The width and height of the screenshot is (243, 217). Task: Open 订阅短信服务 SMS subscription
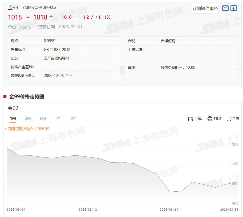click(205, 9)
